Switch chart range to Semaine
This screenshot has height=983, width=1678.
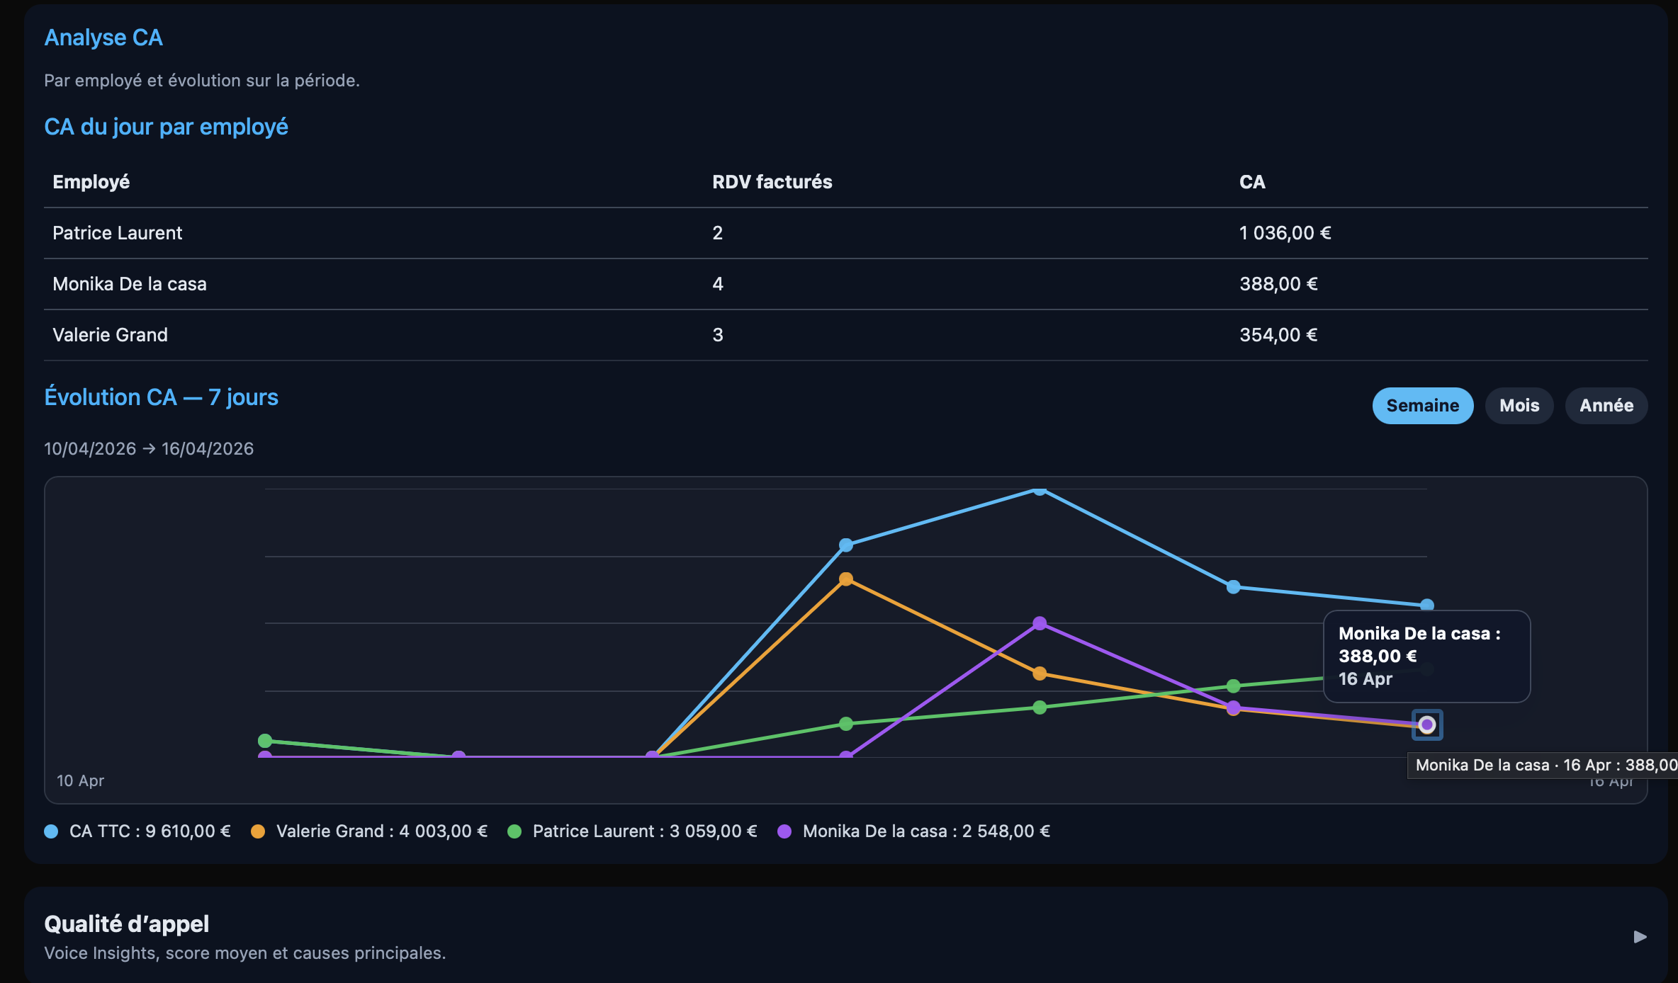point(1422,406)
